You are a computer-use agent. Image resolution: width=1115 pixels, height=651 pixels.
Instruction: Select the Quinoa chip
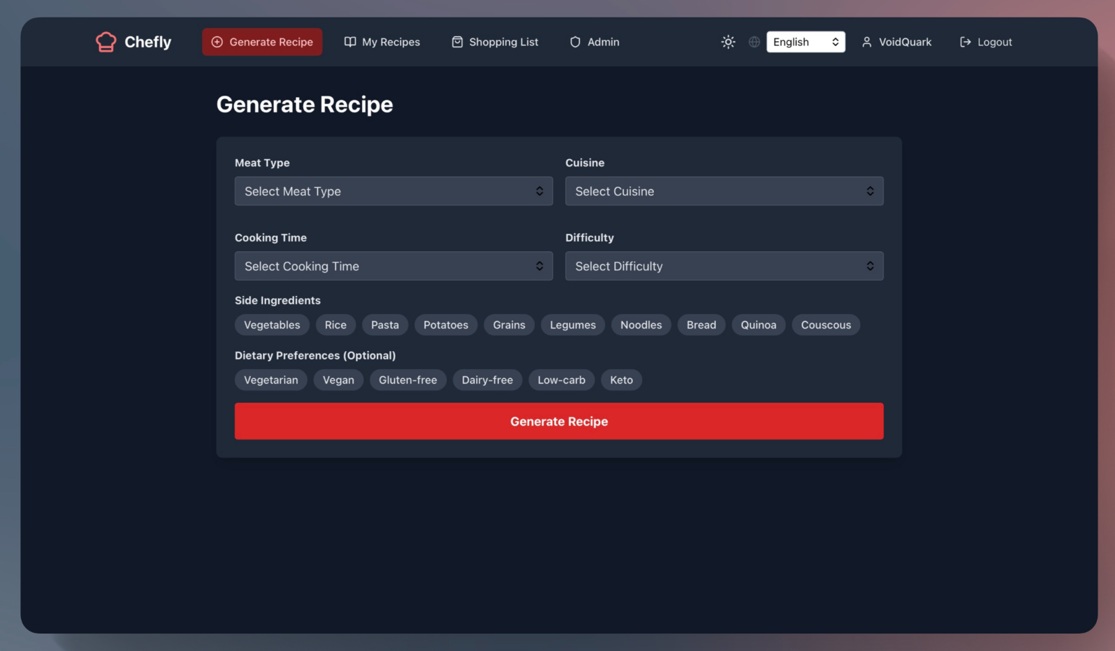point(759,324)
